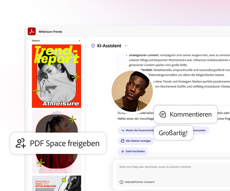Click the Großartig! bubble

(173, 133)
